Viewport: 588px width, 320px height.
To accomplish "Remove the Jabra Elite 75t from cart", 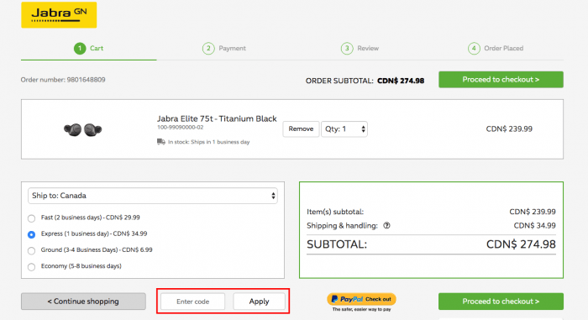I will click(x=301, y=129).
